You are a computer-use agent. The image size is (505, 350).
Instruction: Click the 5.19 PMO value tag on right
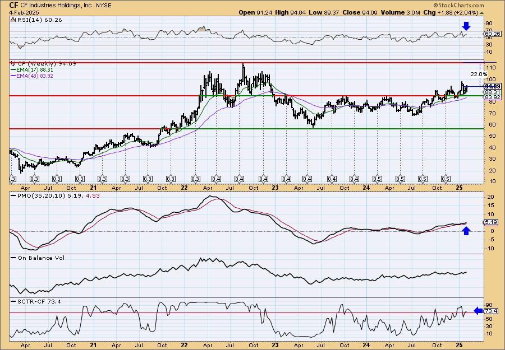(x=491, y=222)
